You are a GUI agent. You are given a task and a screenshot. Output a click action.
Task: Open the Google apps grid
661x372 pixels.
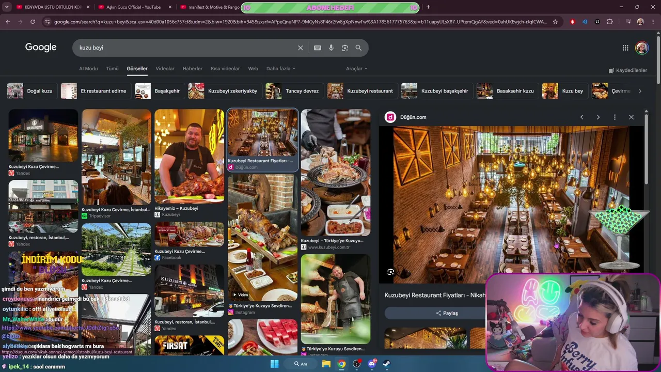(625, 48)
